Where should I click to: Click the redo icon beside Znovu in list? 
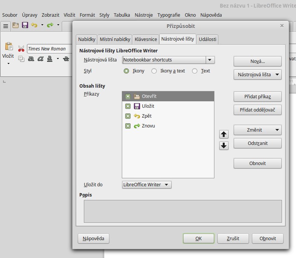point(137,126)
